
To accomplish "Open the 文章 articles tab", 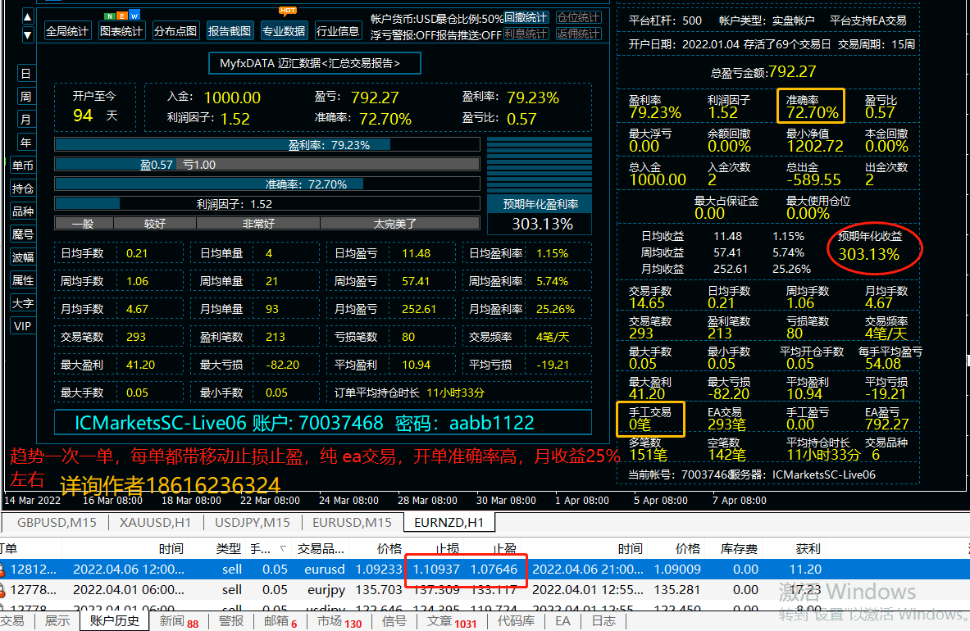I will (452, 621).
